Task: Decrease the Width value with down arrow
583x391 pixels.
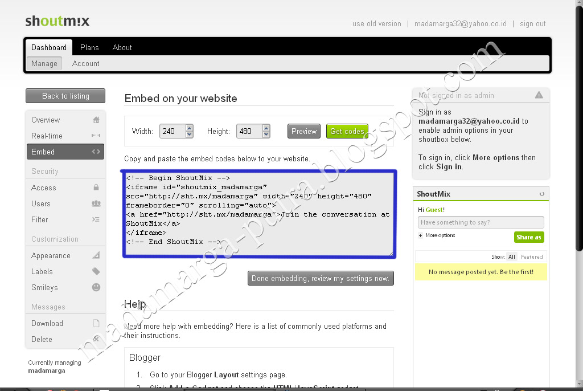Action: tap(189, 135)
